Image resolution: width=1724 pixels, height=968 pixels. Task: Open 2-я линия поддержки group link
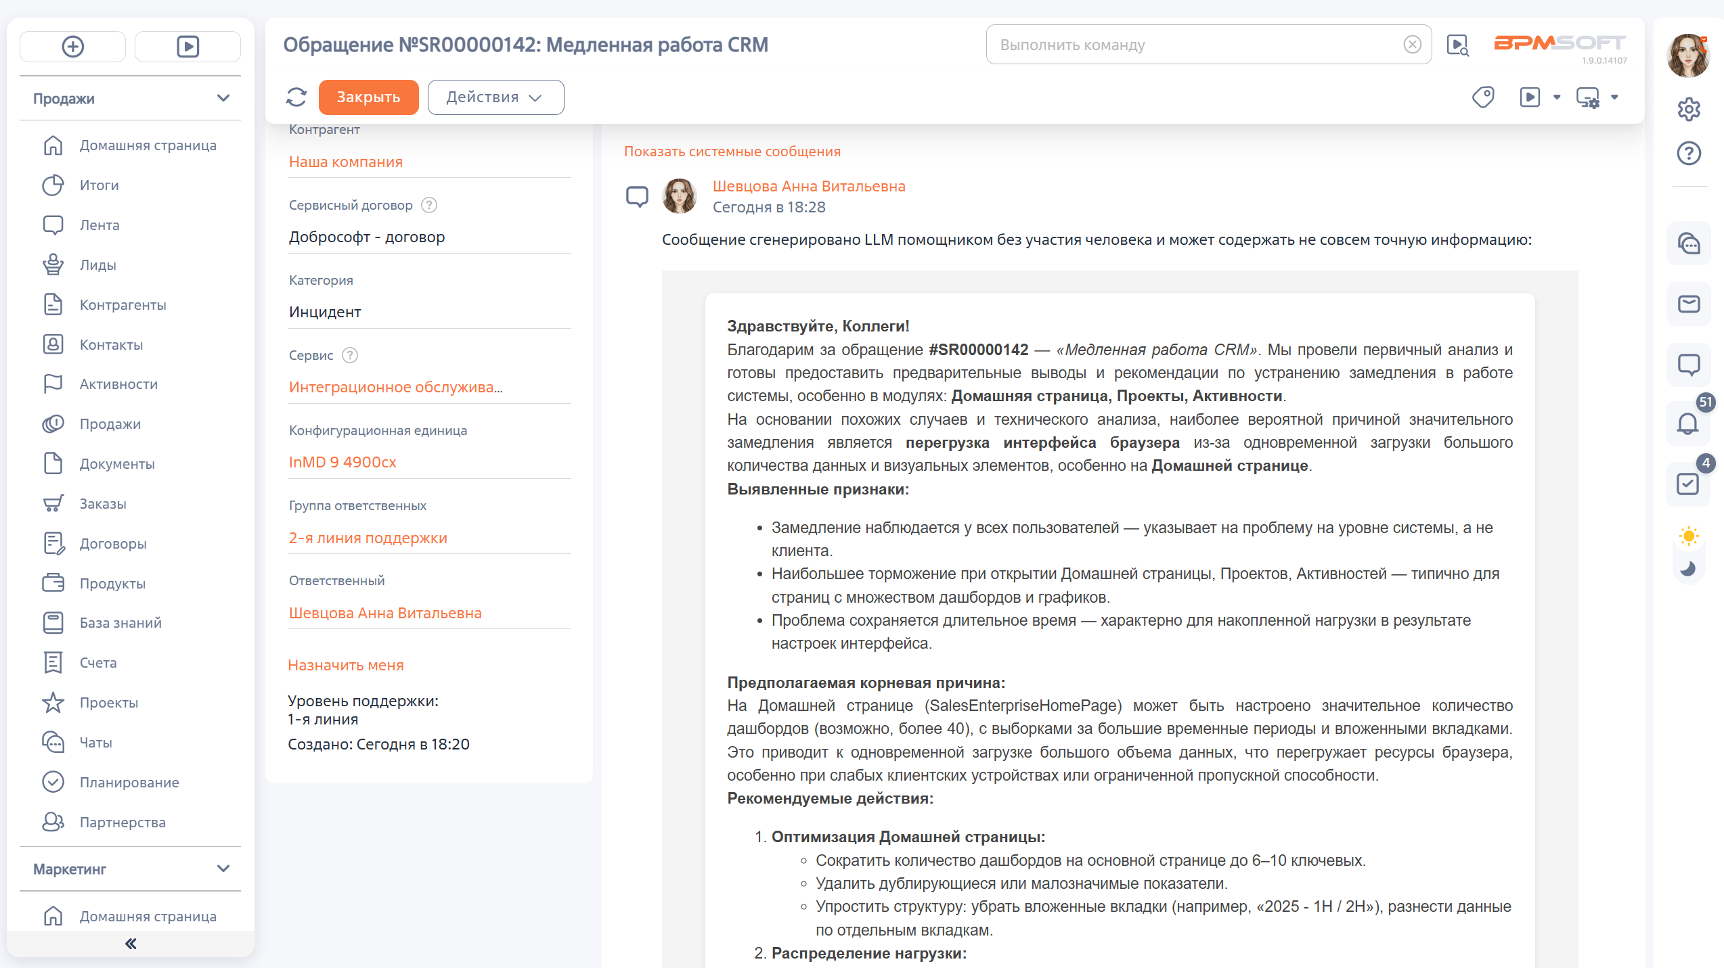368,538
